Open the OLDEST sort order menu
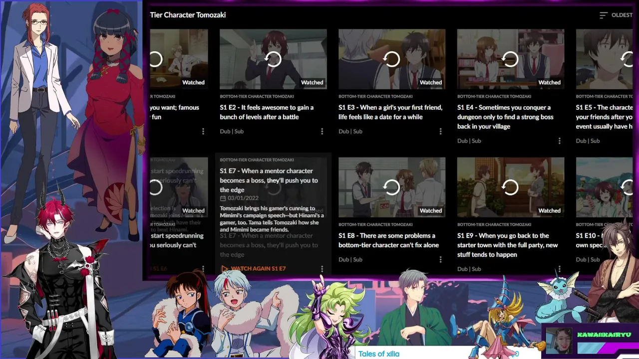This screenshot has width=639, height=359. point(616,15)
